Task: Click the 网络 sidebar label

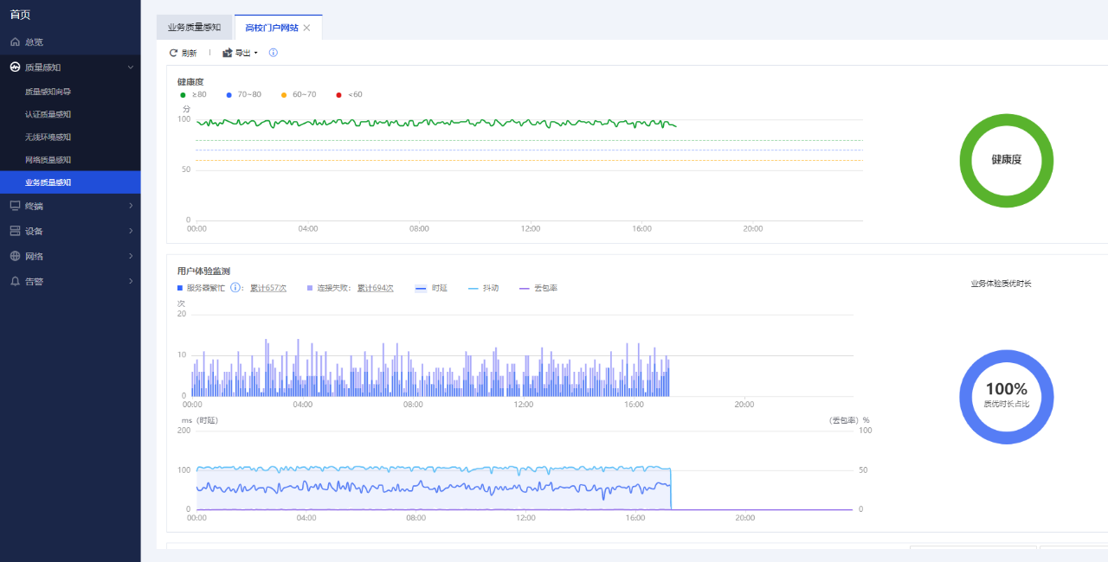Action: (34, 256)
